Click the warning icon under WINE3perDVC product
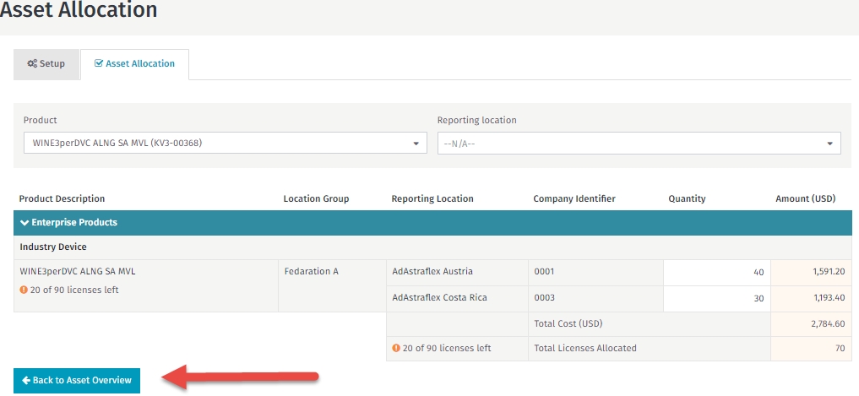This screenshot has width=859, height=396. tap(24, 290)
